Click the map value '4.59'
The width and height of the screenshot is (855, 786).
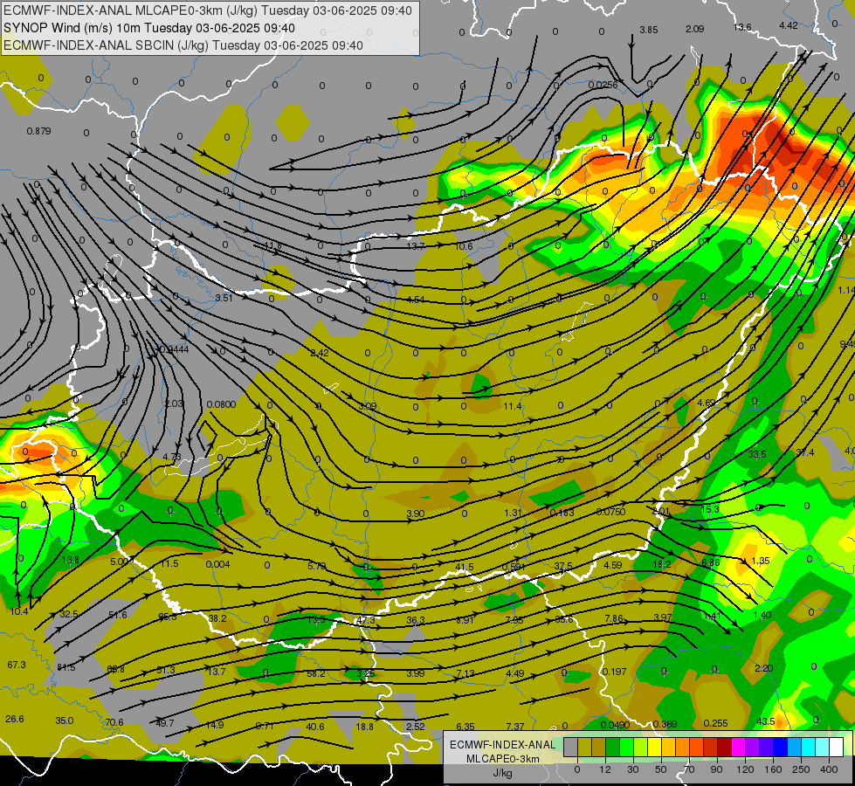pos(613,565)
